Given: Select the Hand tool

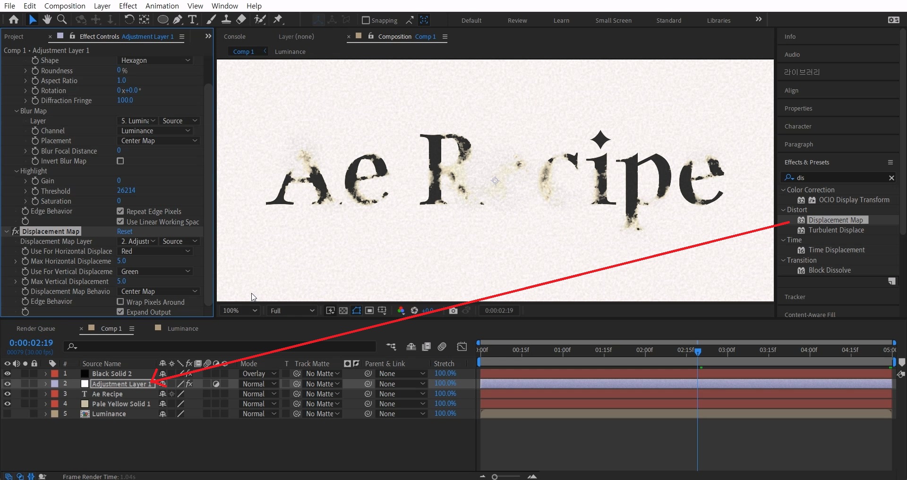Looking at the screenshot, I should coord(47,20).
